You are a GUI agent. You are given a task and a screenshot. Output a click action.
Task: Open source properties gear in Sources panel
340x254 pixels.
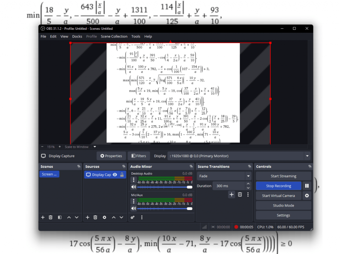click(105, 217)
